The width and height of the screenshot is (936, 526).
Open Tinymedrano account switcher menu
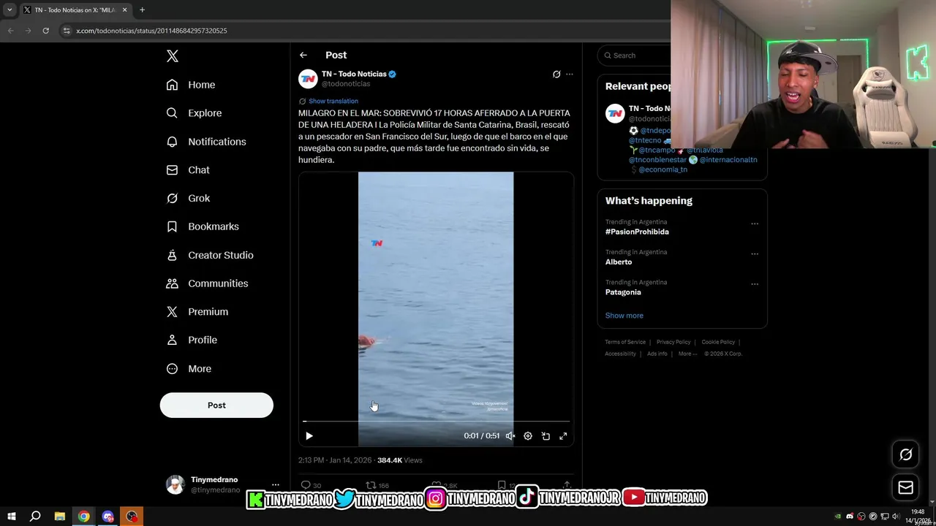pyautogui.click(x=223, y=484)
